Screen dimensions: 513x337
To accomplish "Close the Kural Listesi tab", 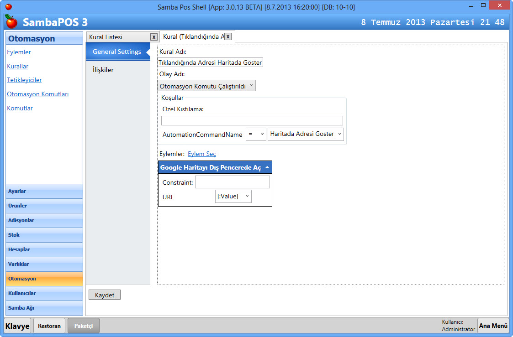I will click(x=154, y=37).
